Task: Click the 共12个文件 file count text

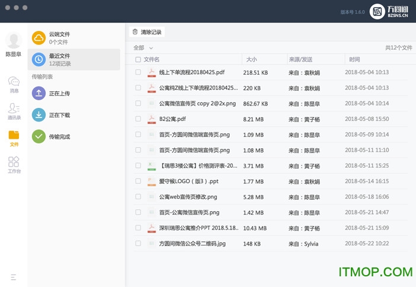Action: (399, 48)
